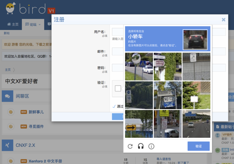Select the blank white sign by hedge tile
234x164 pixels.
(x=196, y=95)
